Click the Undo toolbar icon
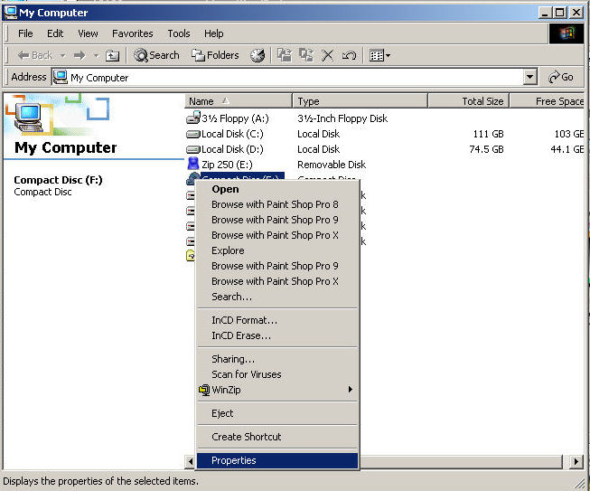The height and width of the screenshot is (491, 590). (349, 55)
